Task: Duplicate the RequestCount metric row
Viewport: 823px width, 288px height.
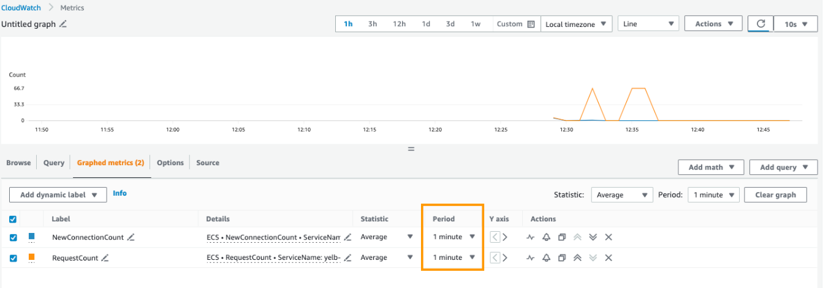Action: (x=562, y=258)
